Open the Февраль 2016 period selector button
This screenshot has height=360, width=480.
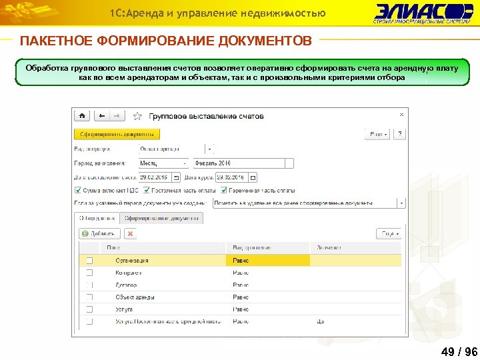289,163
